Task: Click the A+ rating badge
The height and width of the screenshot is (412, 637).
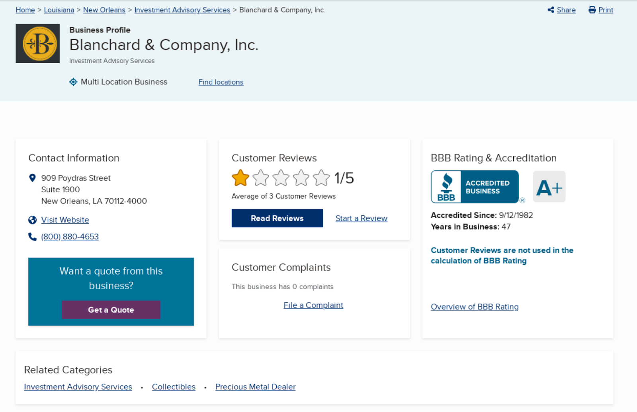Action: click(x=549, y=187)
